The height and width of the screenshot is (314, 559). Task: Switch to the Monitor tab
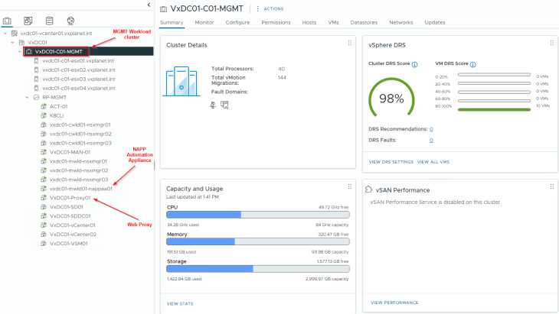pos(204,22)
